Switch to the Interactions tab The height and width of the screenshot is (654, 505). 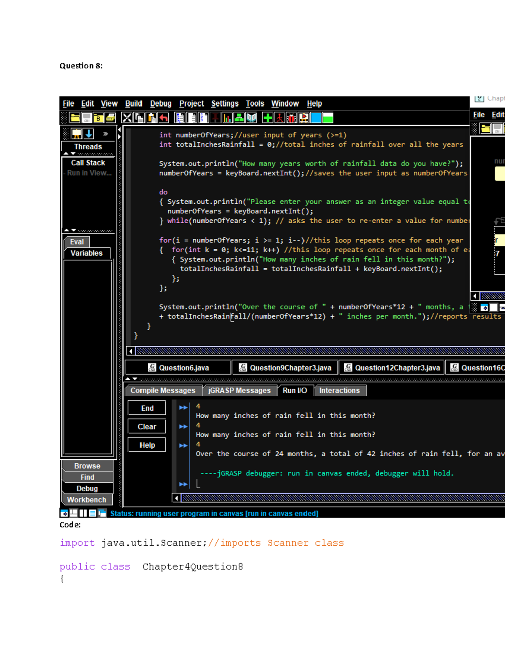(340, 390)
